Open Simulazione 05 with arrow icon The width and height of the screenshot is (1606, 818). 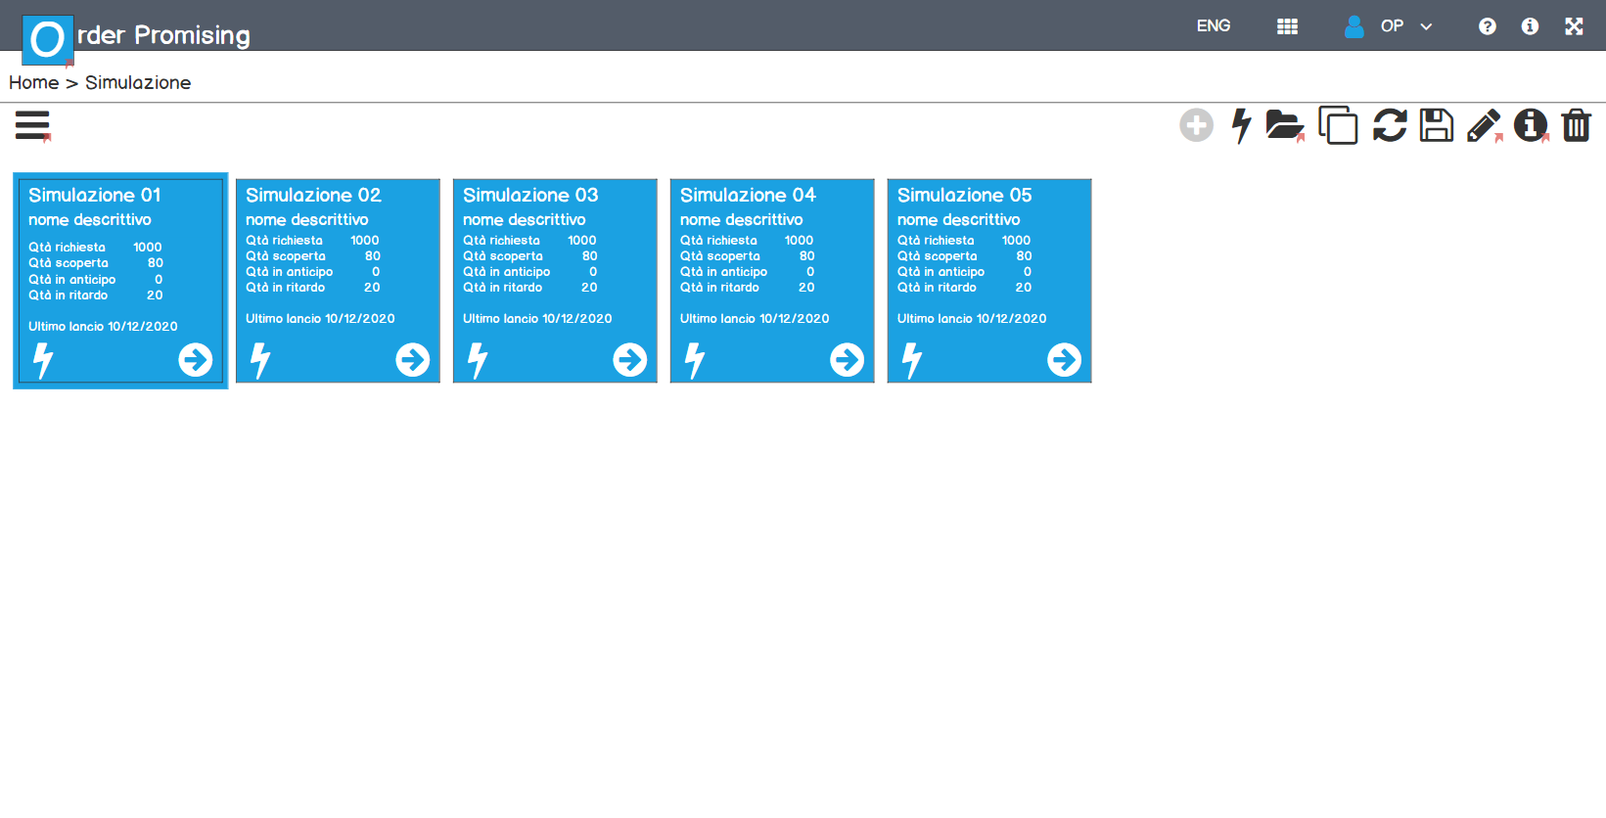(x=1065, y=360)
